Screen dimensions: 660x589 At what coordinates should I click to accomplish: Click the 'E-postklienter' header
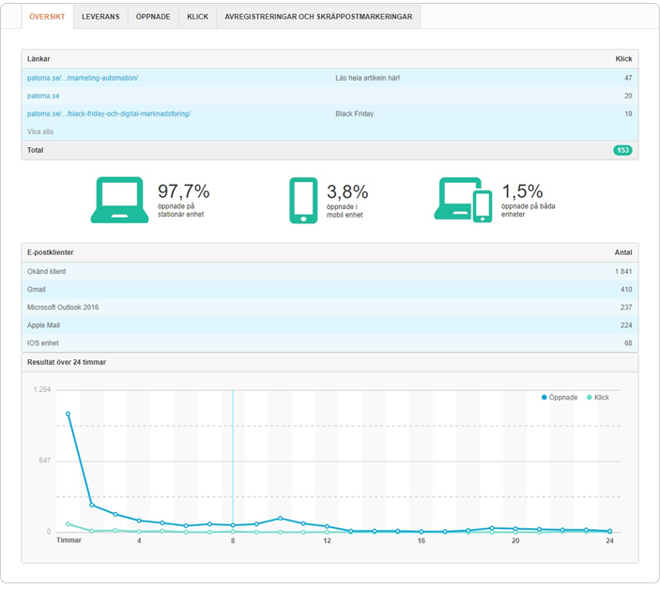pyautogui.click(x=51, y=252)
